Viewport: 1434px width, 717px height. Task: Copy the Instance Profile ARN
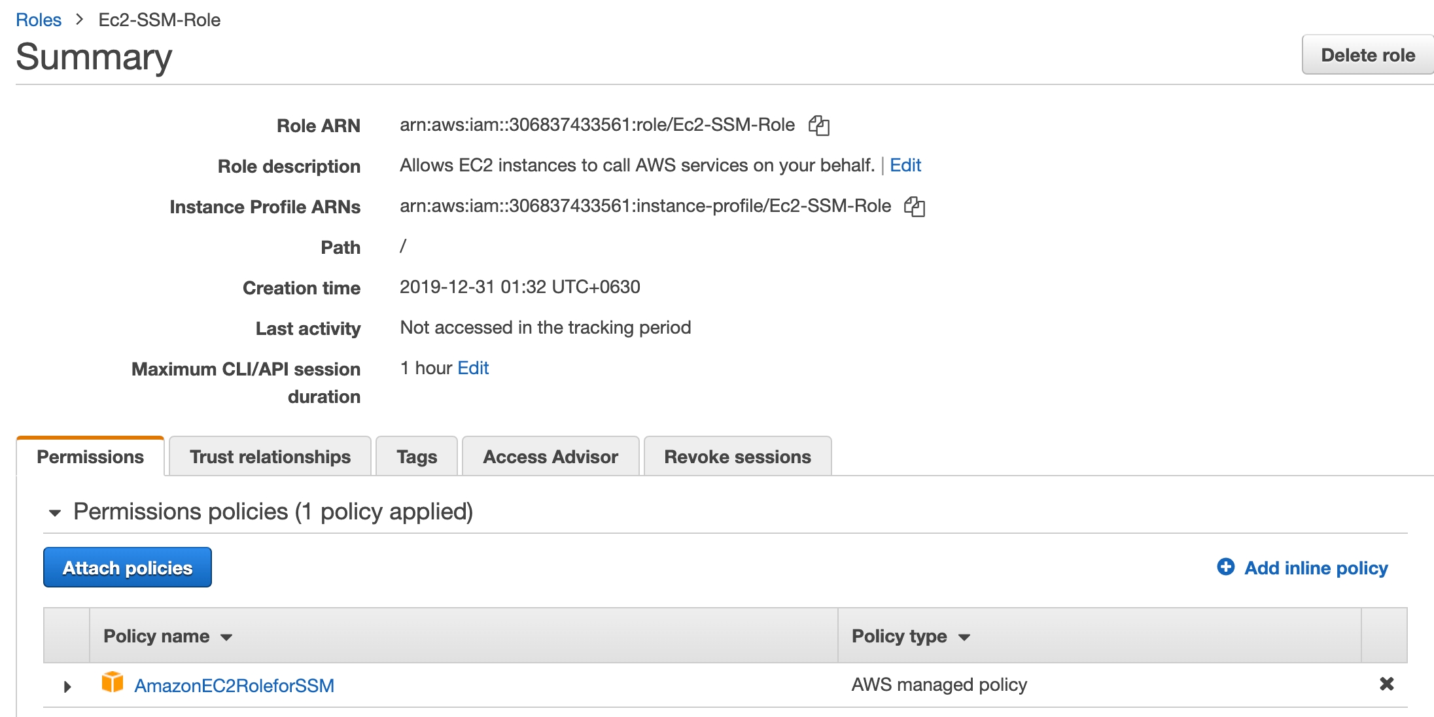[x=914, y=207]
